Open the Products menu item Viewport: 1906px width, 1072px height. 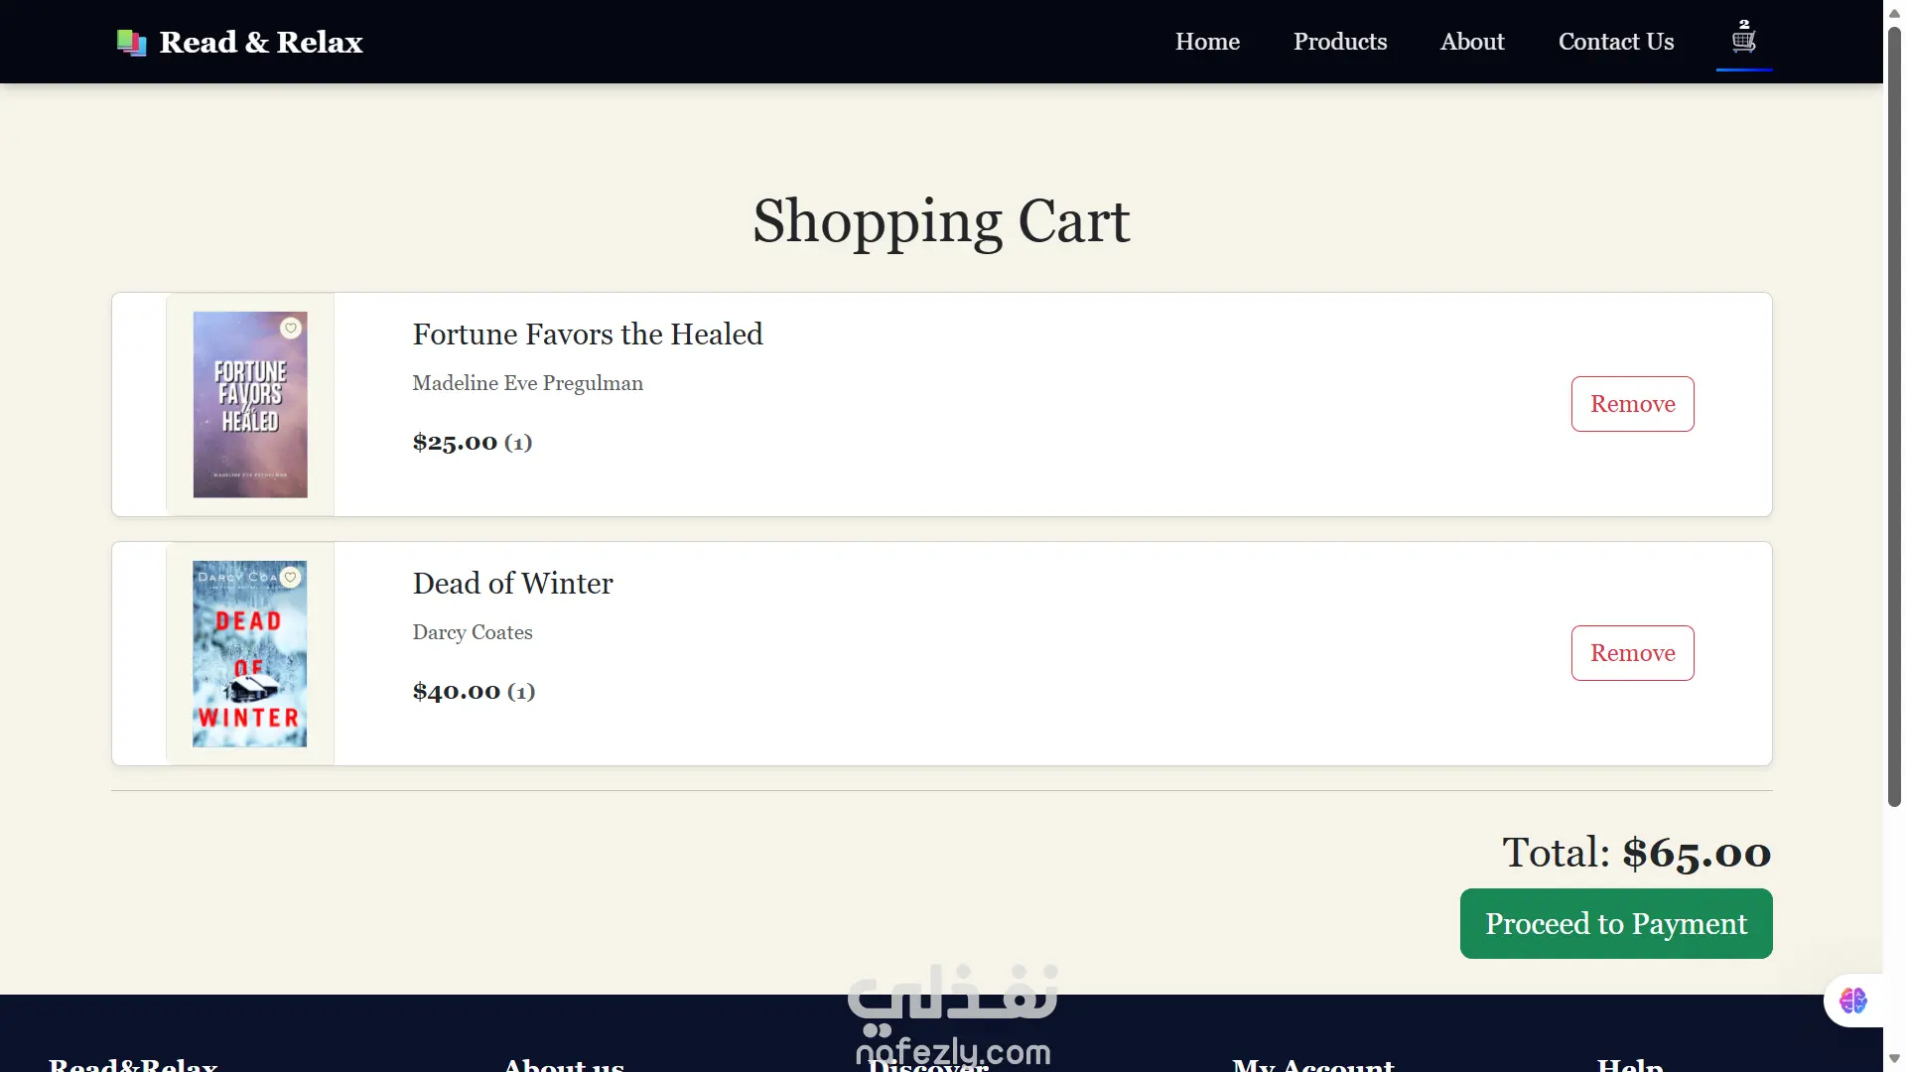[x=1339, y=42]
